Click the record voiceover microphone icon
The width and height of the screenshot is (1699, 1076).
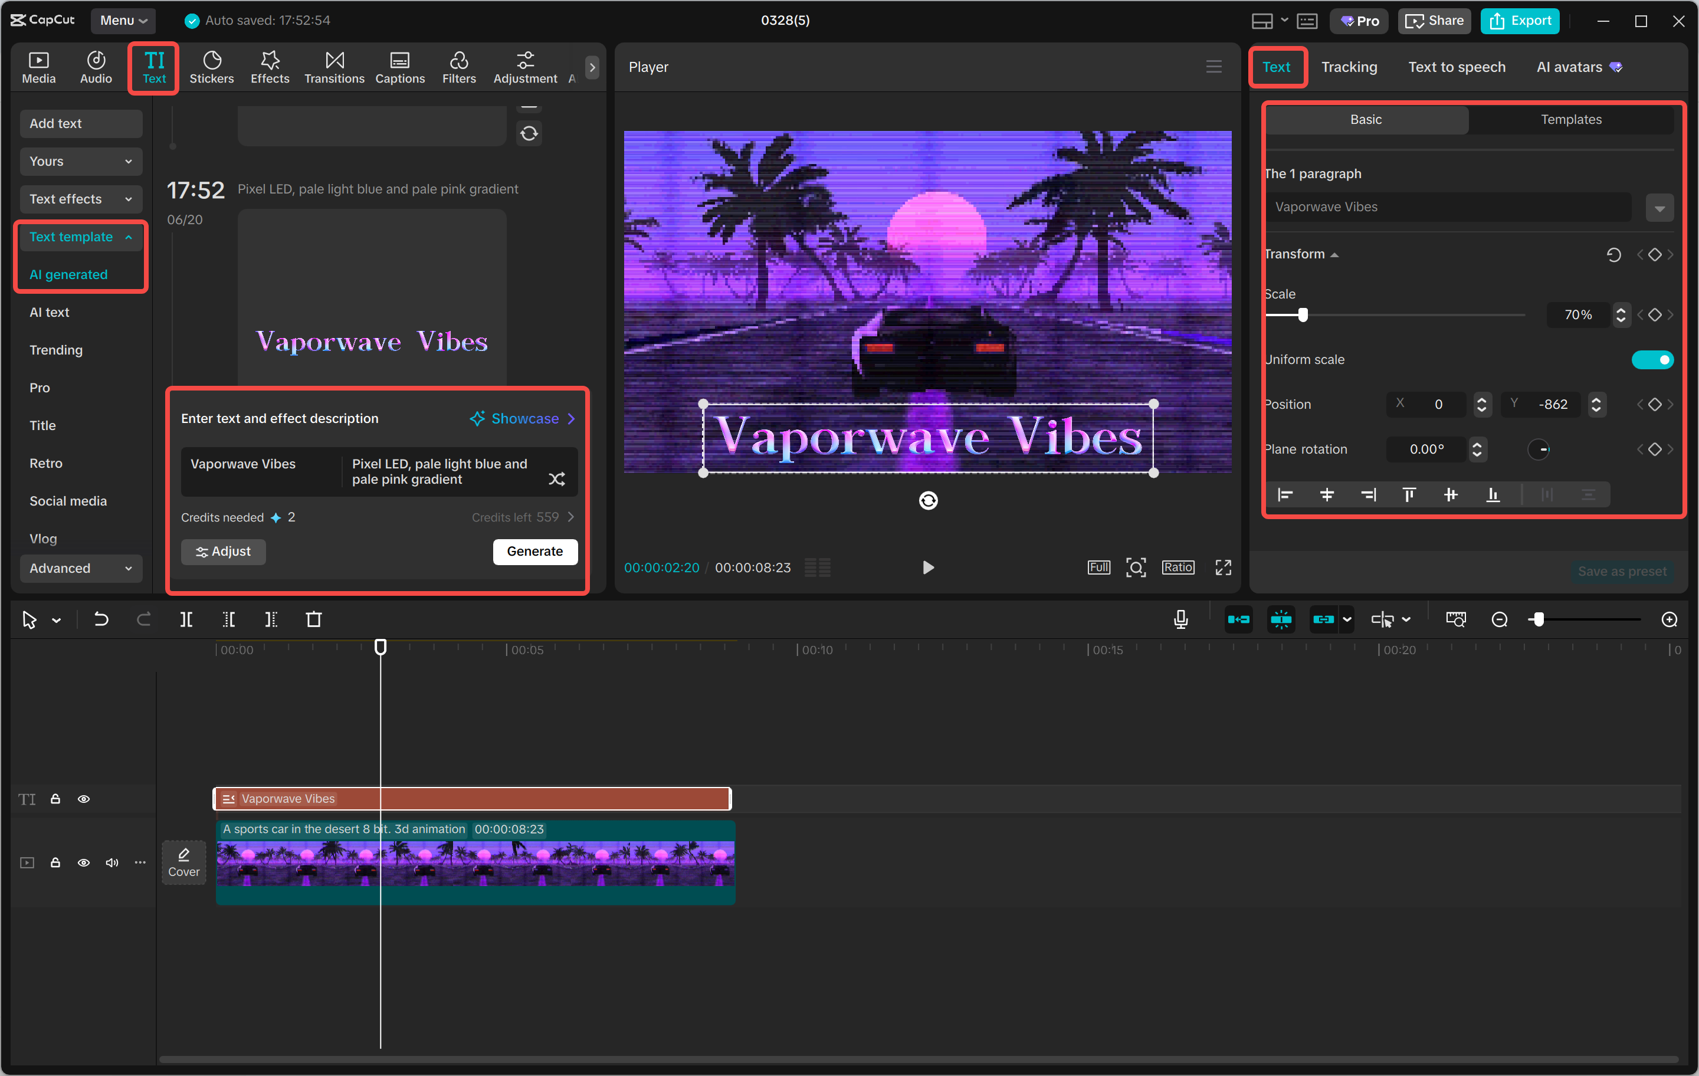(x=1180, y=619)
